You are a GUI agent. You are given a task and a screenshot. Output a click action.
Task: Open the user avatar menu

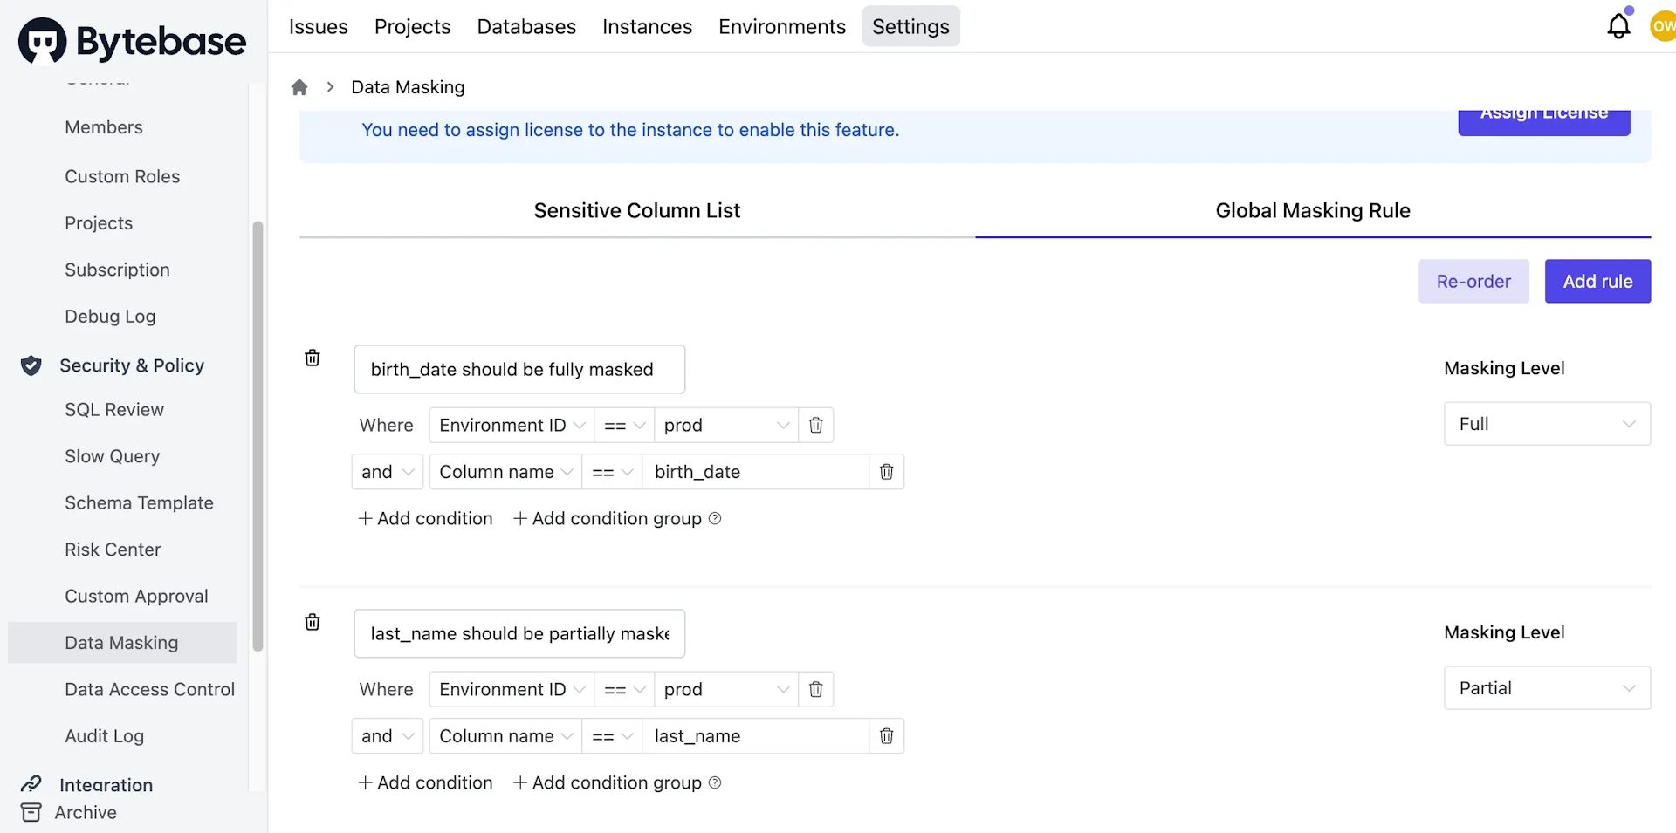click(x=1663, y=26)
